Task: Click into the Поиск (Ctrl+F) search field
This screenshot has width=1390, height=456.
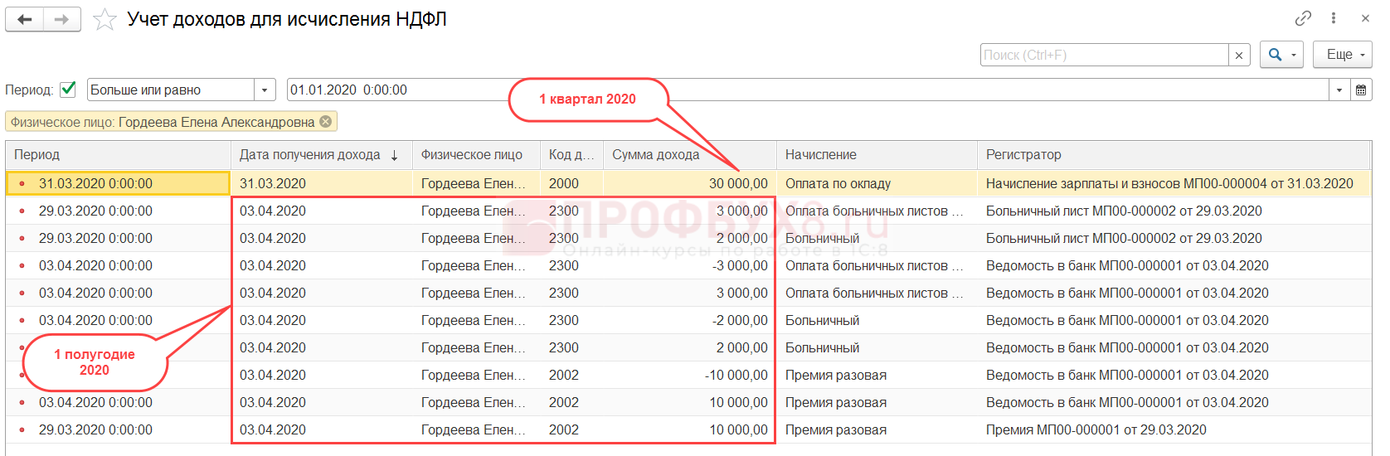Action: click(x=1103, y=56)
